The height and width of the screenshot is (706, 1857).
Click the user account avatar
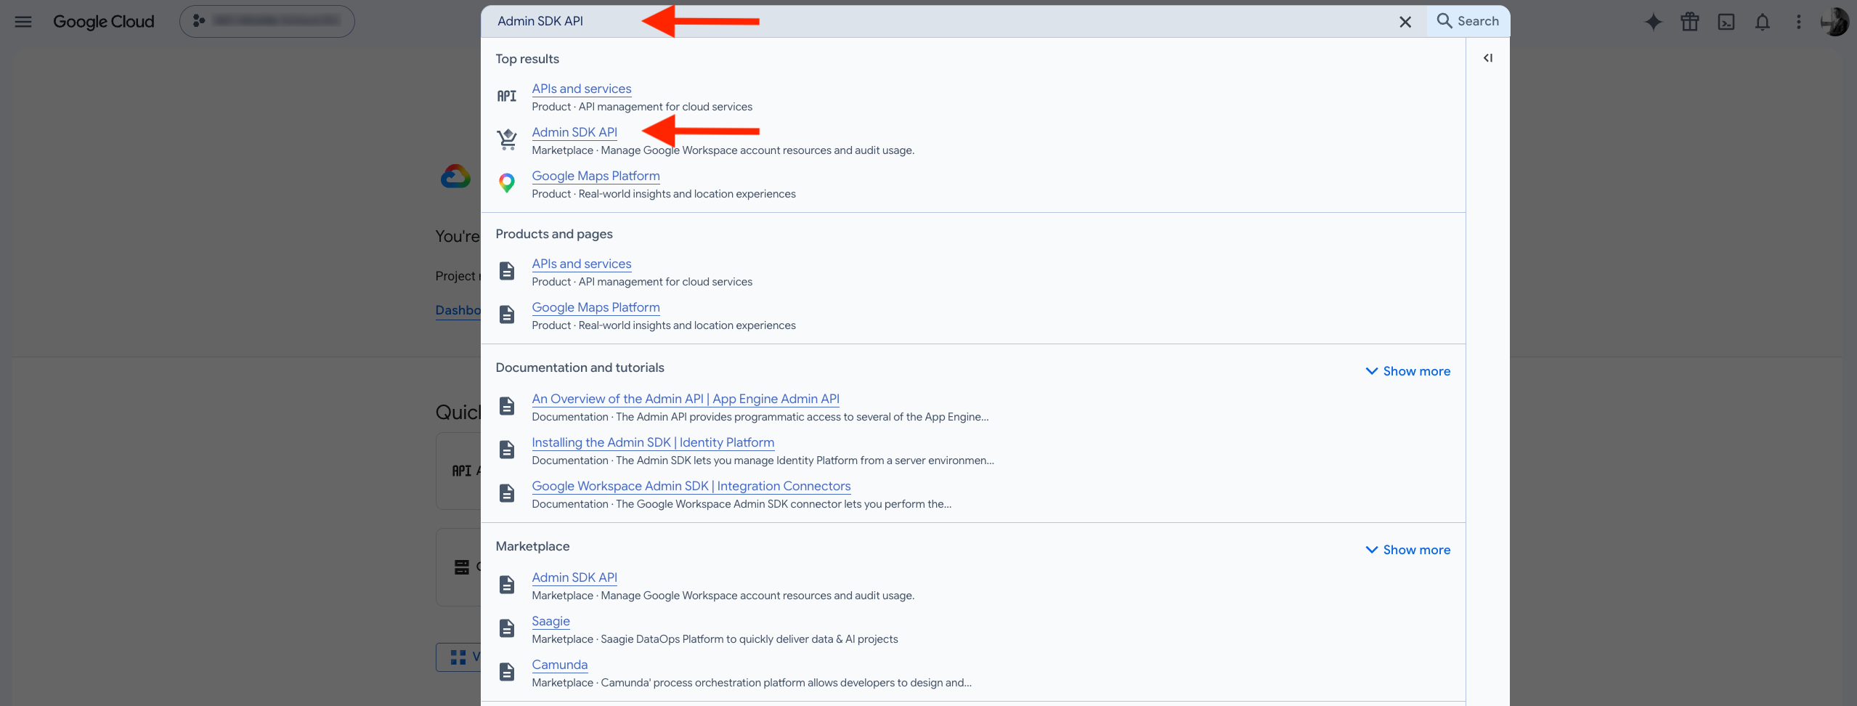pyautogui.click(x=1834, y=22)
